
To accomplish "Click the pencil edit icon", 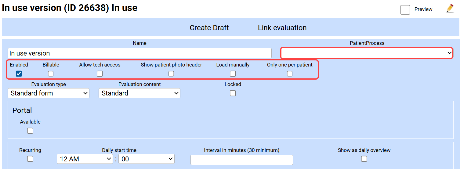I will [x=450, y=9].
